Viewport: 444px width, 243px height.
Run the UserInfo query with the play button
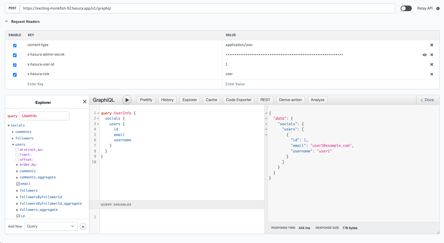coord(127,100)
